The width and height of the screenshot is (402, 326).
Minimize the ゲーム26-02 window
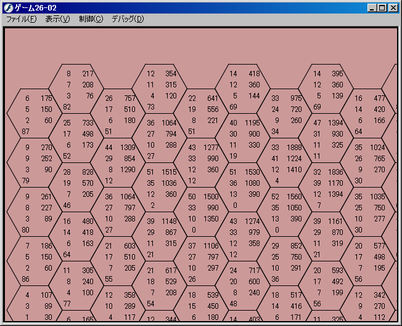[x=372, y=8]
